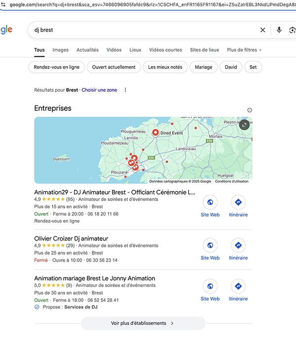Click Plouzané label on the map

pyautogui.click(x=119, y=172)
